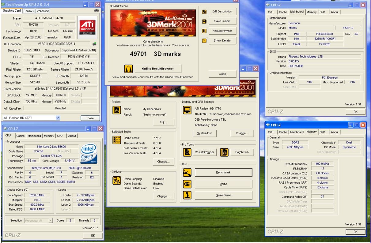The height and width of the screenshot is (243, 371).
Task: Open the CPU tab in Mainboard CPU-Z window
Action: 271,12
